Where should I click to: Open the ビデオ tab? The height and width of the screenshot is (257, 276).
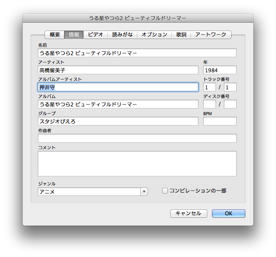tap(95, 35)
